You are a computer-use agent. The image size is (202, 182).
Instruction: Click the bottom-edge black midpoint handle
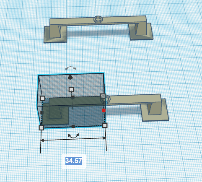(x=73, y=127)
